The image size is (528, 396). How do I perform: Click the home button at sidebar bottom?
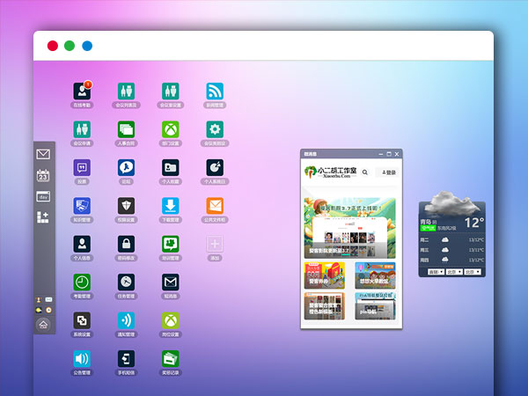coord(43,324)
